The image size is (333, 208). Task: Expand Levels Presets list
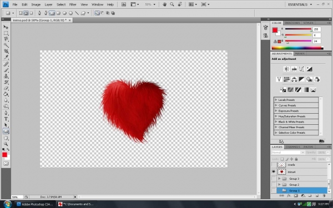coord(276,99)
